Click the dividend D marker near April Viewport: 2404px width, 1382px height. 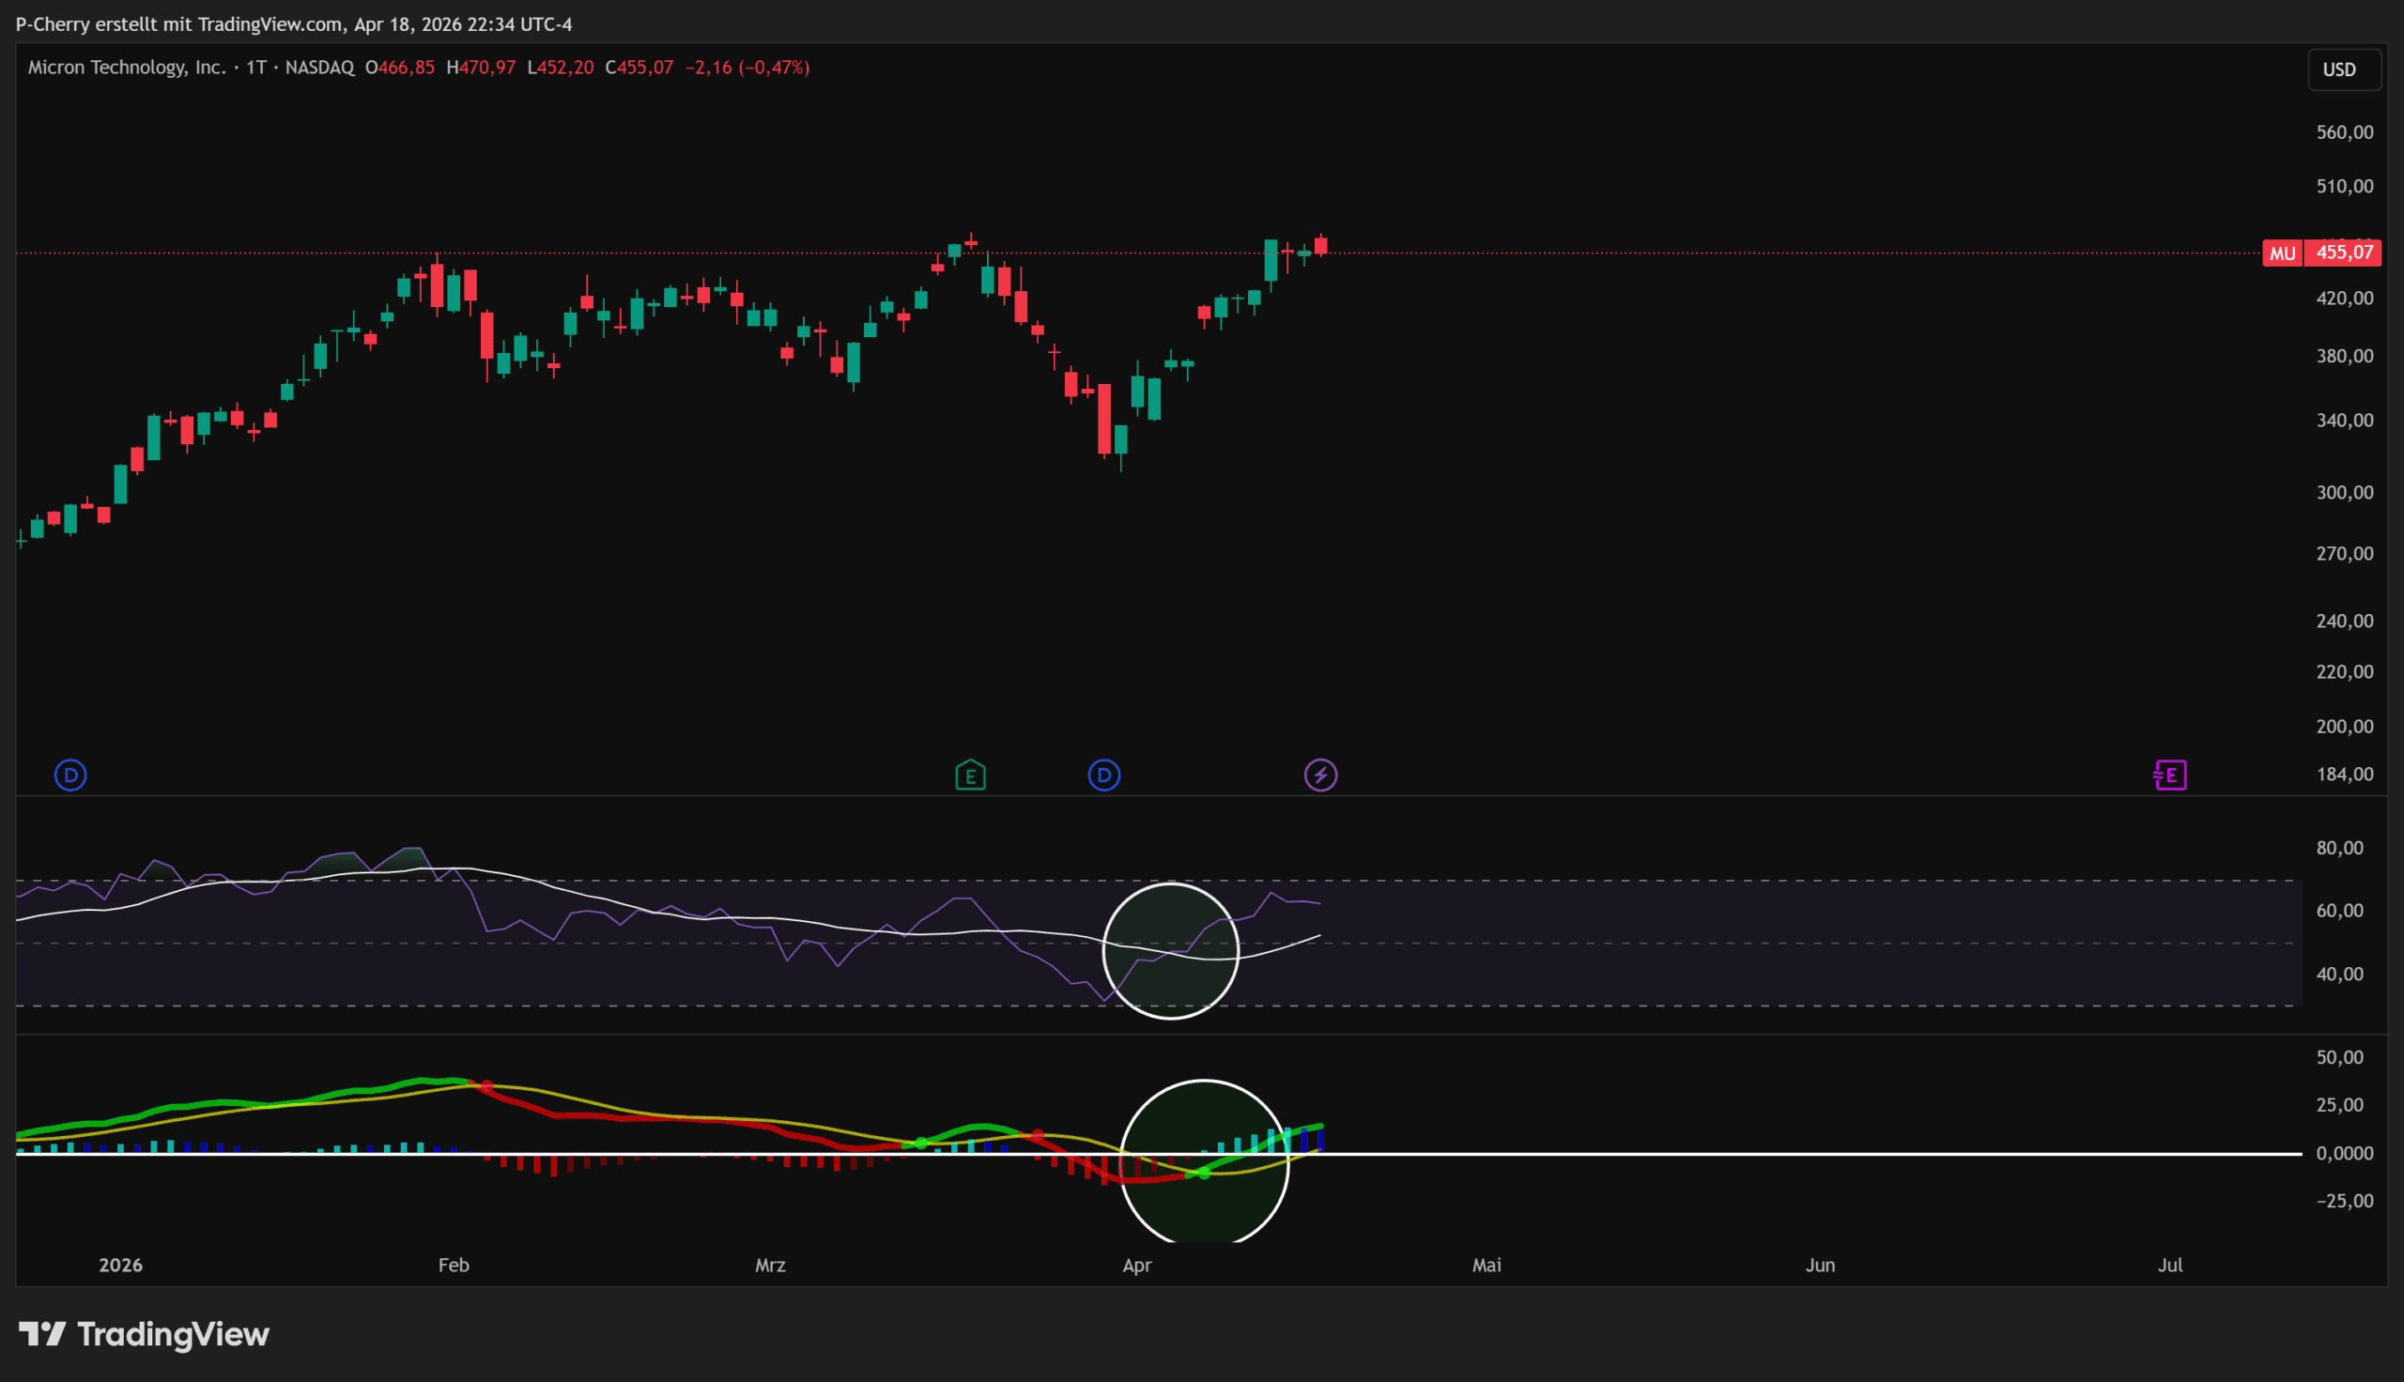pyautogui.click(x=1103, y=775)
